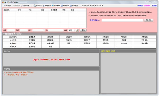Open the 注册账号 link
159x96 pixels.
coord(140,6)
